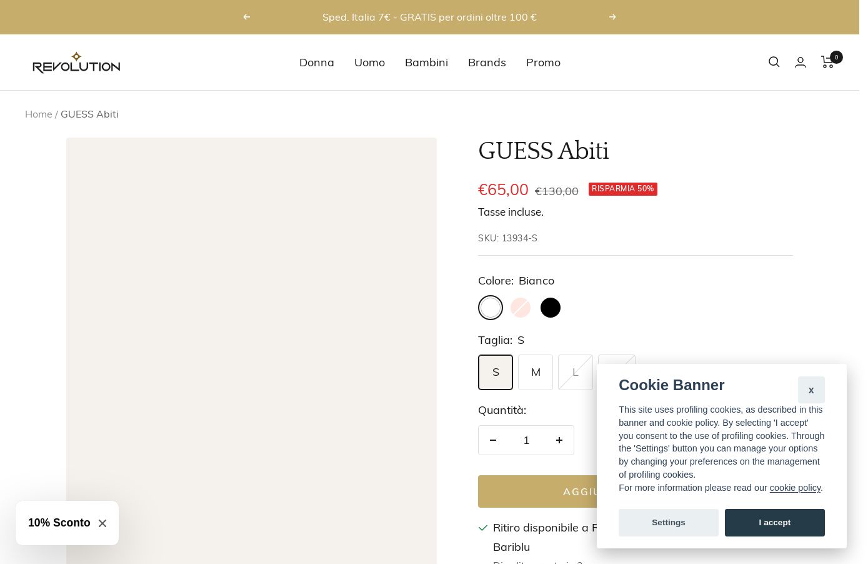Open the Donna menu
Image resolution: width=868 pixels, height=564 pixels.
coord(317,63)
